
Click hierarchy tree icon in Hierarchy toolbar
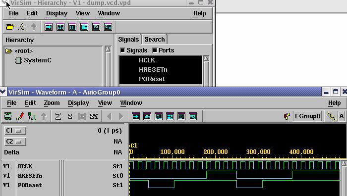22,27
